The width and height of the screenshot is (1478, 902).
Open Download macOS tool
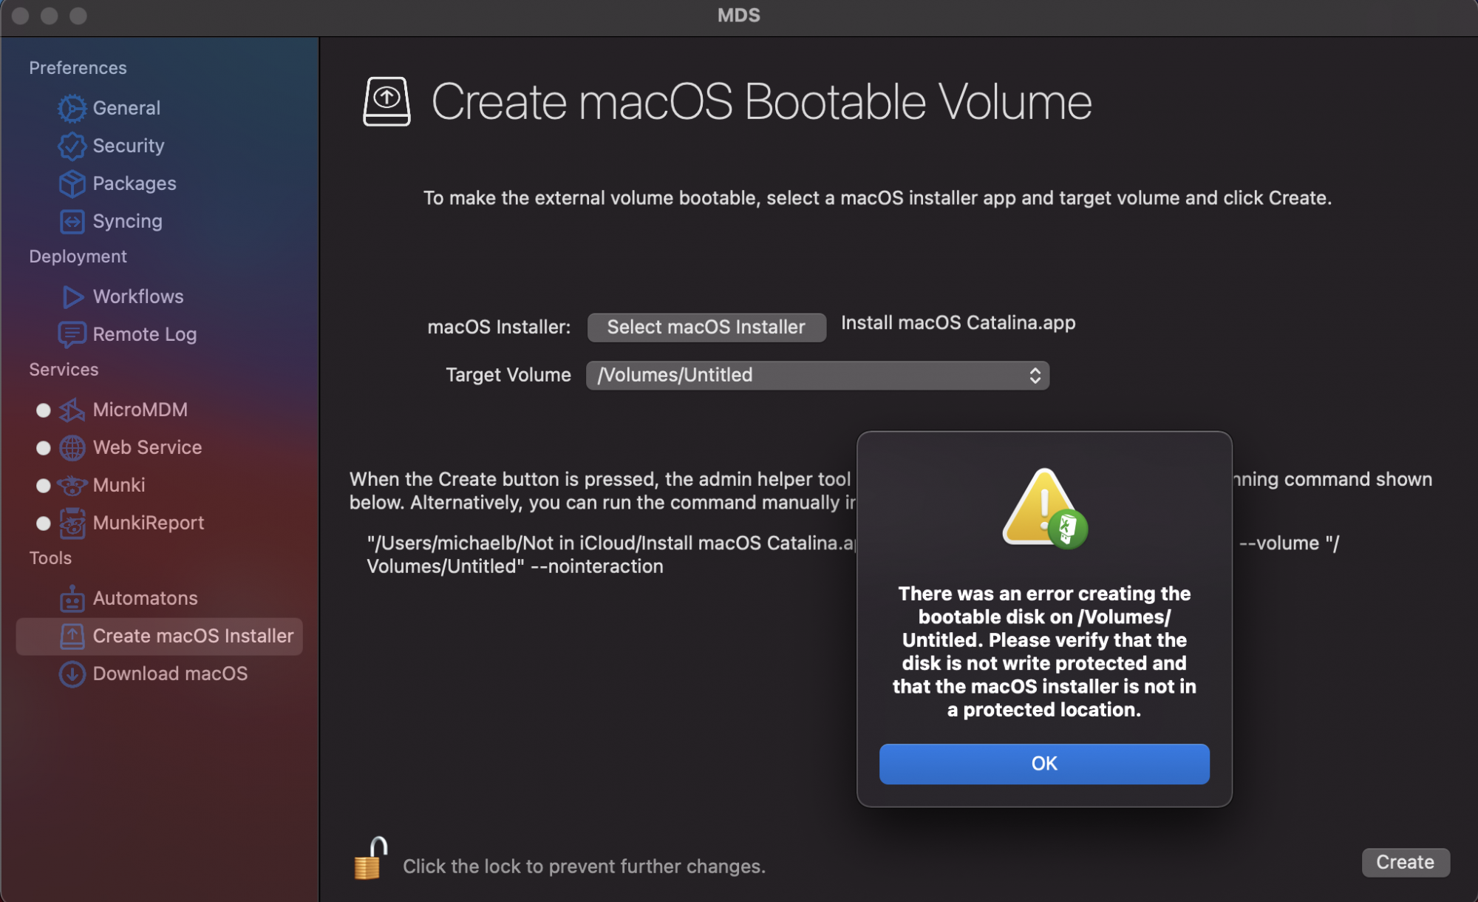coord(170,674)
